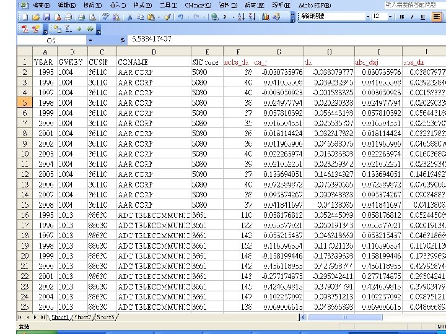
Task: Click the Excel document icon beside menus
Action: click(24, 5)
